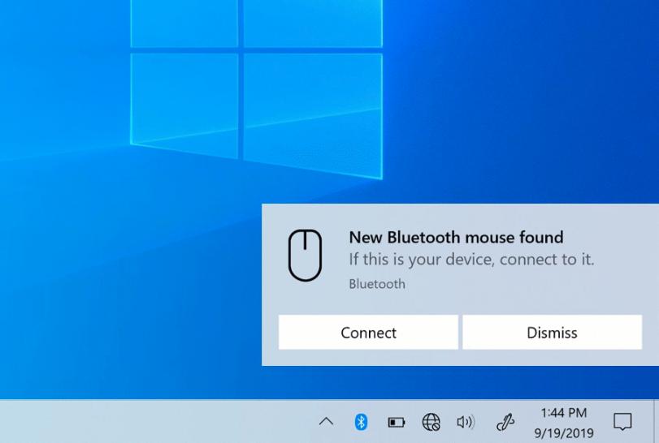Open the clock showing 1:44 PM

(564, 423)
